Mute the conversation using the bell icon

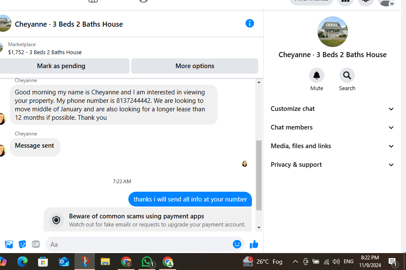tap(316, 75)
